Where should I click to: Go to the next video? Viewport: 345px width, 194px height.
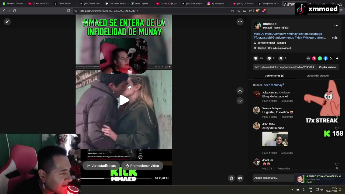[x=240, y=101]
